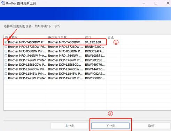The width and height of the screenshot is (171, 131).
Task: Select the Brother DCP-T426W printer checkbox
Action: coord(6,60)
